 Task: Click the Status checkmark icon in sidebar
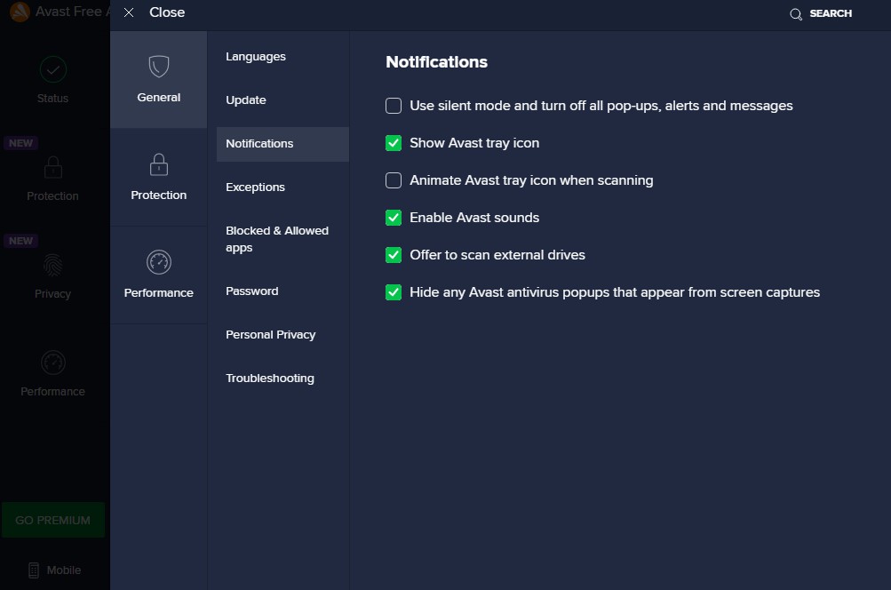[52, 69]
